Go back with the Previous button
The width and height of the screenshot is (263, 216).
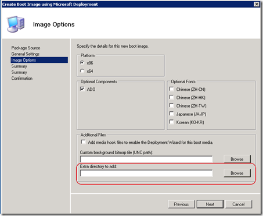click(181, 204)
